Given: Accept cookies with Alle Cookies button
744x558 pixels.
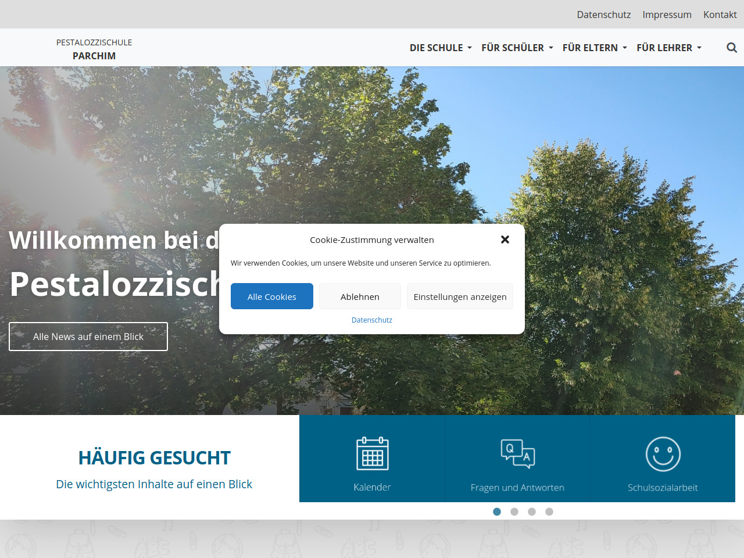Looking at the screenshot, I should tap(272, 296).
